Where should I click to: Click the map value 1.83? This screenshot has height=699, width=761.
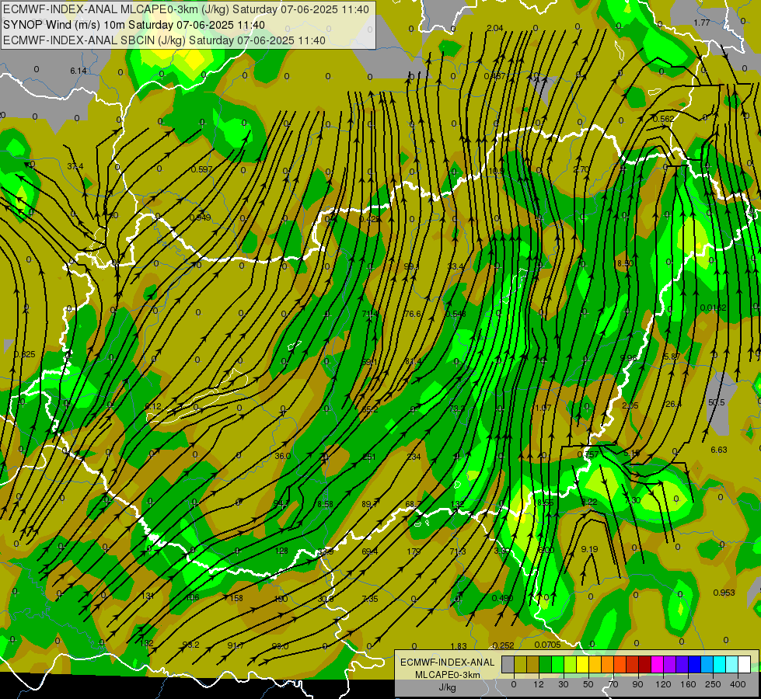[459, 645]
